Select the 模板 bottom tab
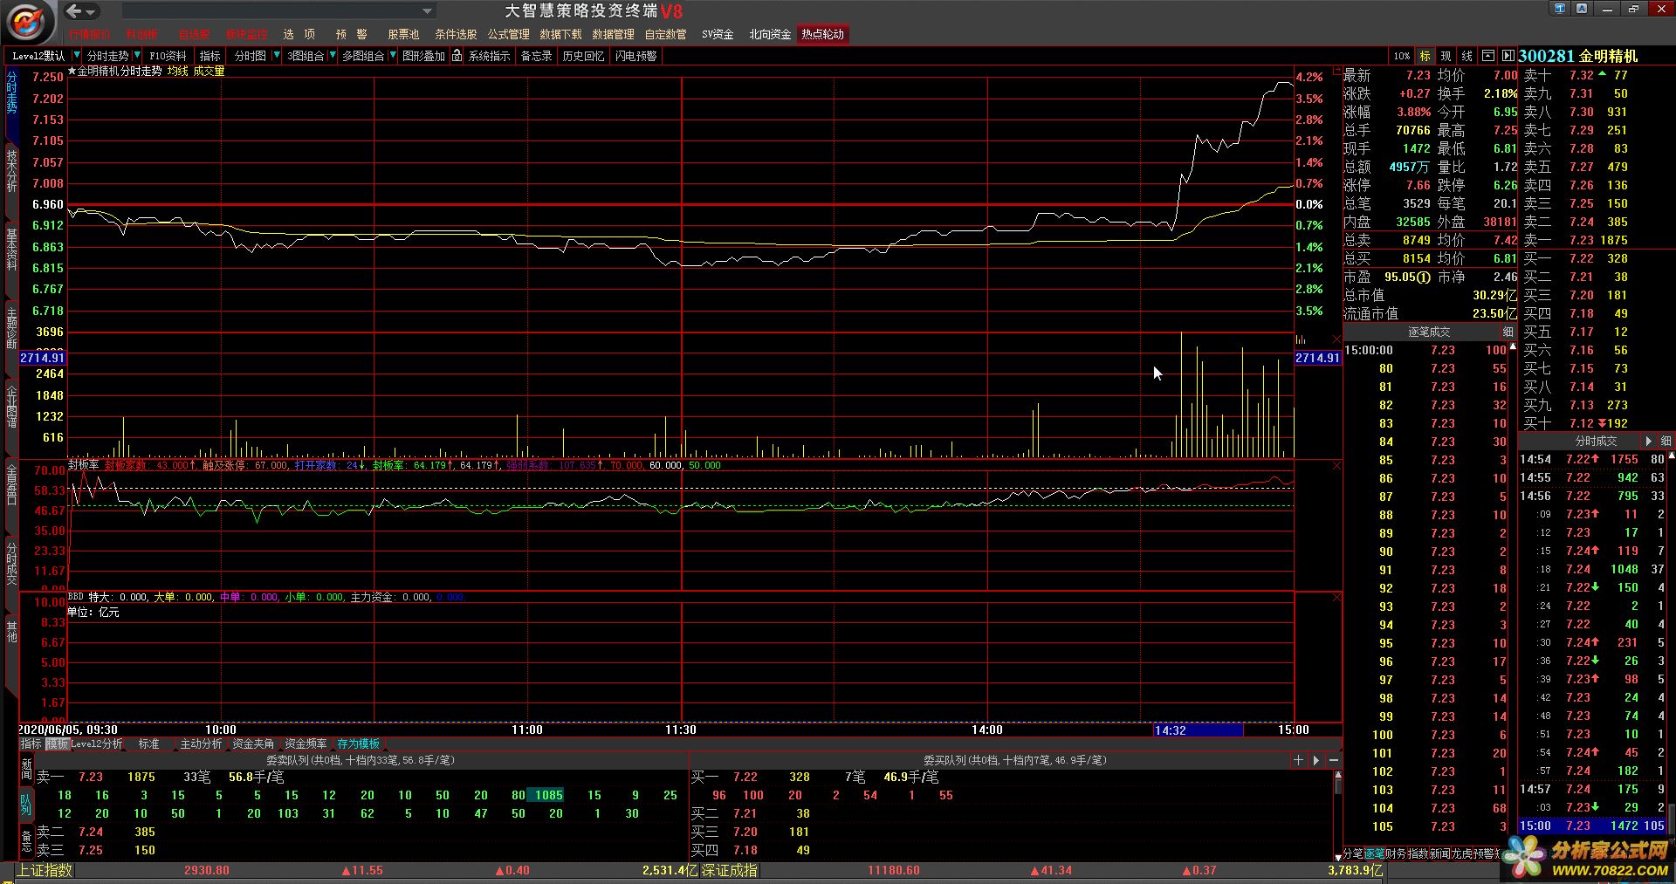1676x884 pixels. [x=57, y=744]
